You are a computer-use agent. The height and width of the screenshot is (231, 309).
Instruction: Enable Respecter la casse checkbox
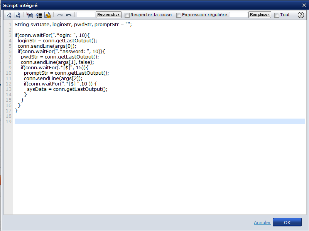coord(127,15)
